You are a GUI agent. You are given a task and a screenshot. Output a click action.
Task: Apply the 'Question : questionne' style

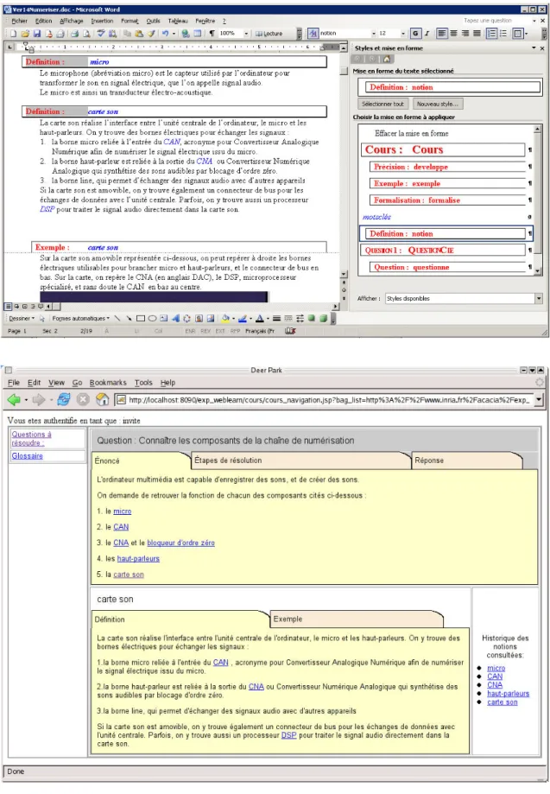[447, 267]
